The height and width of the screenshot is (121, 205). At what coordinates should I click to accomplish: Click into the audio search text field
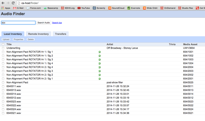(x=18, y=23)
